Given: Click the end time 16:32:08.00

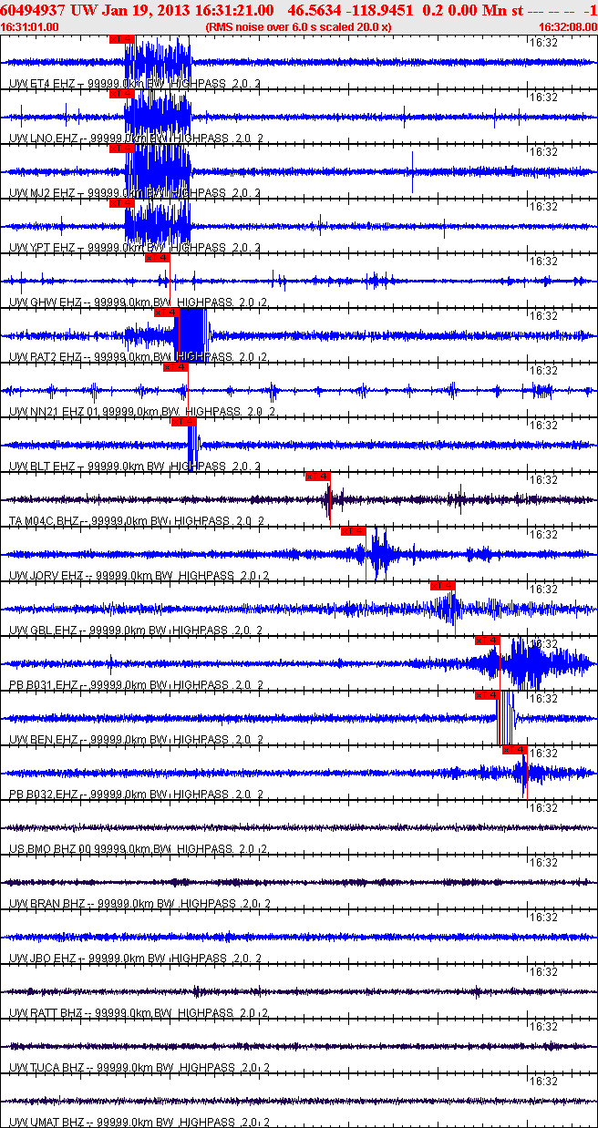Looking at the screenshot, I should point(568,26).
